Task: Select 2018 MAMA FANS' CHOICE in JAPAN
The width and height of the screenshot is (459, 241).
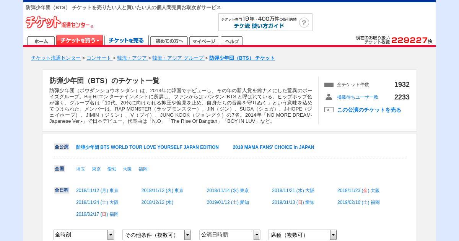Action: click(273, 147)
